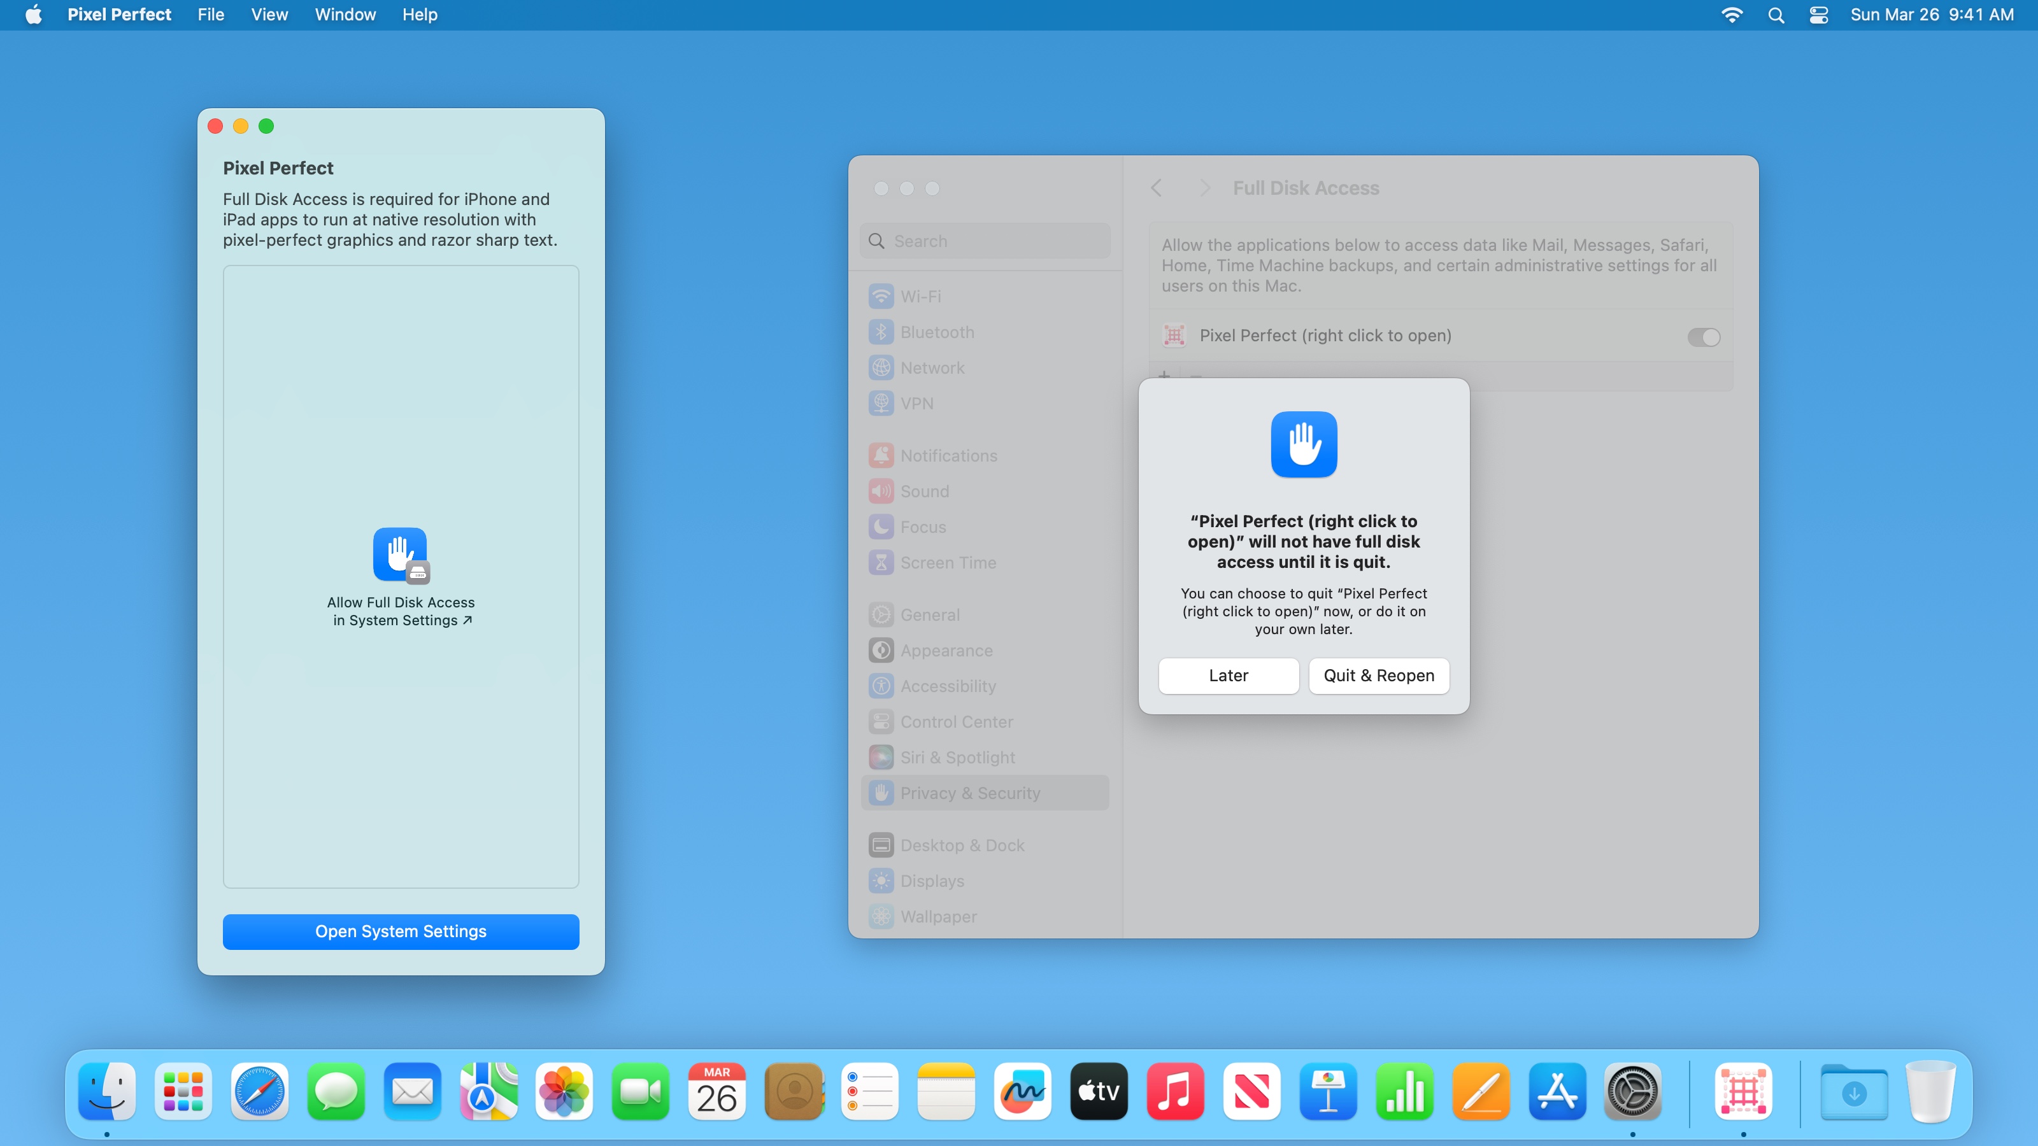
Task: Click the Allow Full Disk Access hand icon
Action: pos(401,555)
